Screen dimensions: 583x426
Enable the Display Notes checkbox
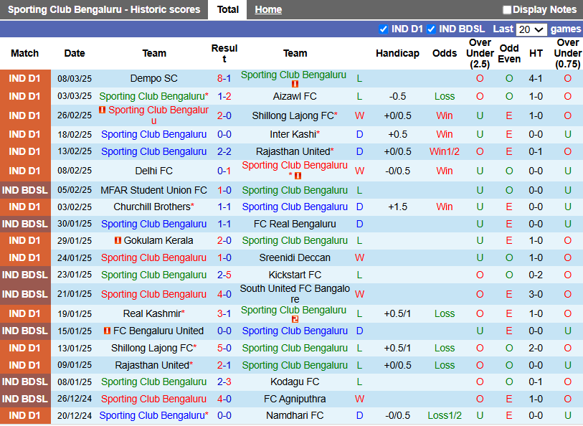pos(506,9)
